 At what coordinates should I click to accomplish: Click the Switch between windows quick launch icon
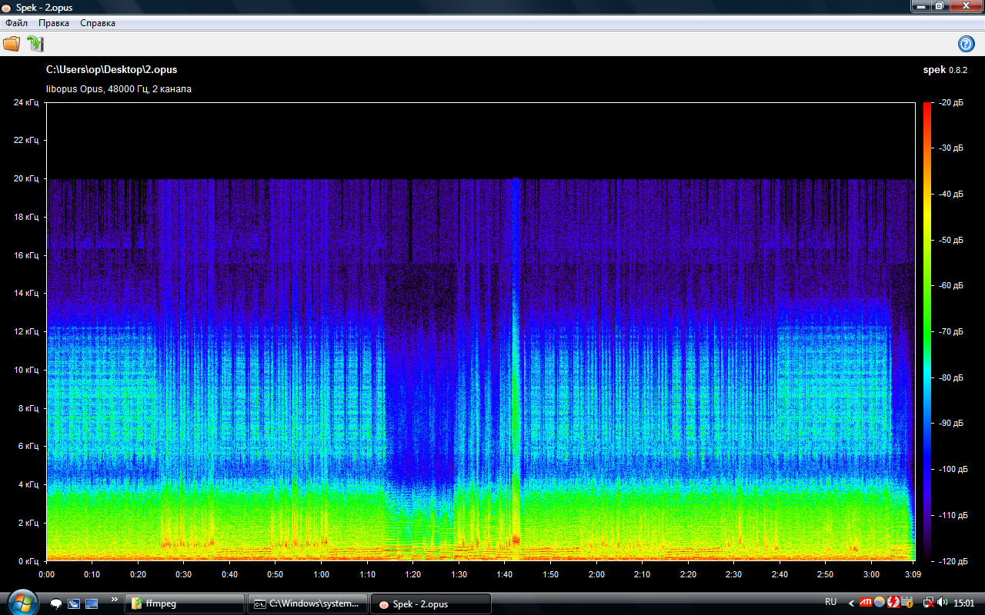point(74,603)
